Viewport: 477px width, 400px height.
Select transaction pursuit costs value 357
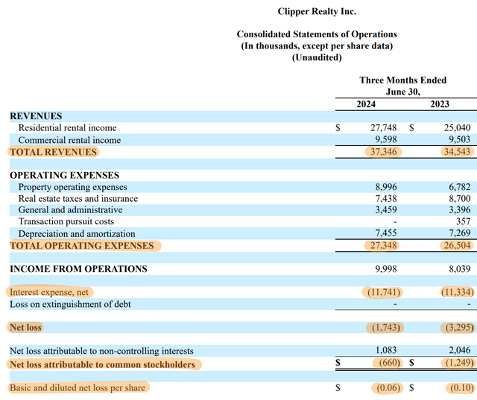[x=464, y=221]
